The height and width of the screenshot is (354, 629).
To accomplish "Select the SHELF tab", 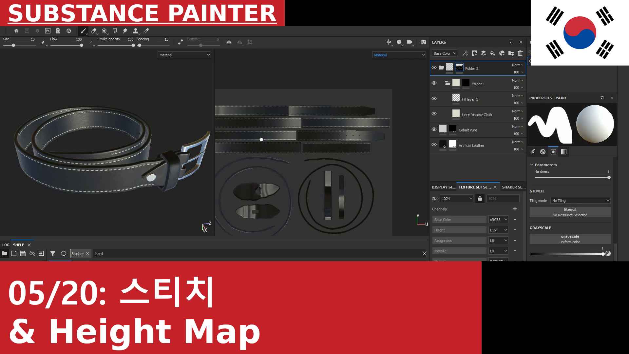I will [19, 245].
